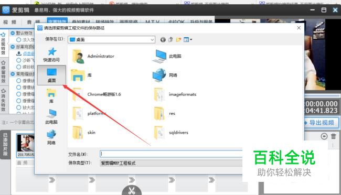Click the 文件名 input field
Screen dimensions: 341x195
[x=171, y=154]
